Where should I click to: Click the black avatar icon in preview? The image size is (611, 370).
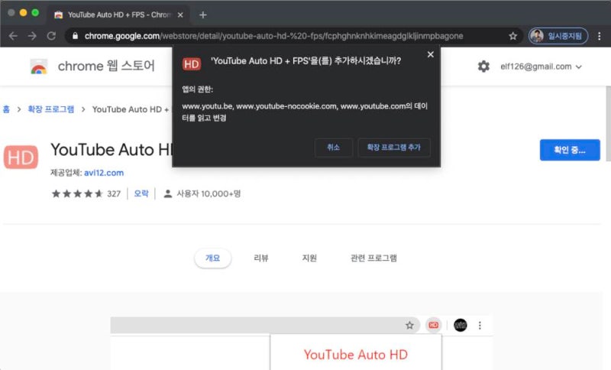click(x=461, y=325)
